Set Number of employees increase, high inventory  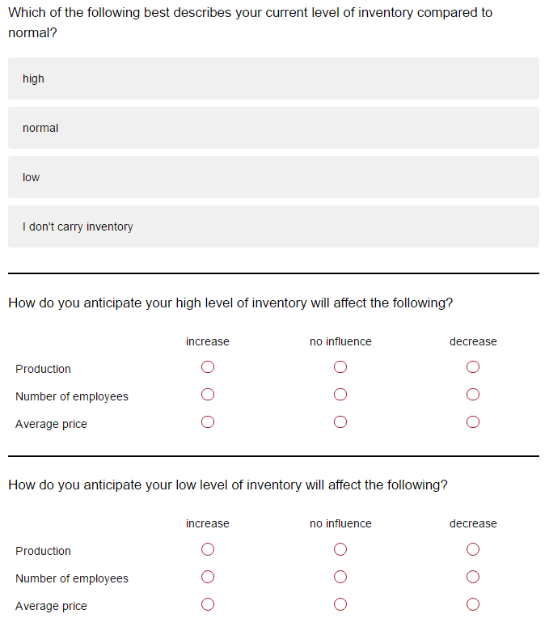[208, 395]
